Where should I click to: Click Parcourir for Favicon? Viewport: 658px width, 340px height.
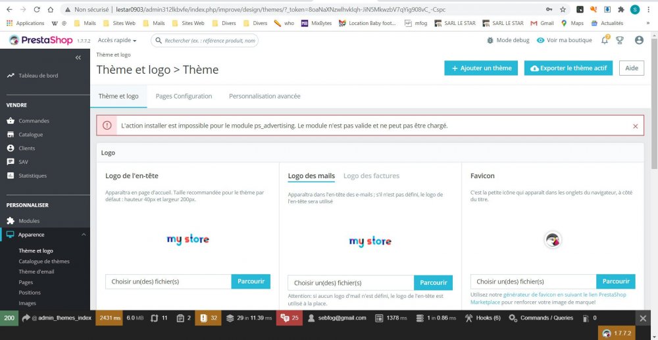616,281
